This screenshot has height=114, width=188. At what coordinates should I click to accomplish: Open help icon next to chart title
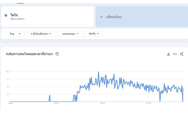(57, 54)
